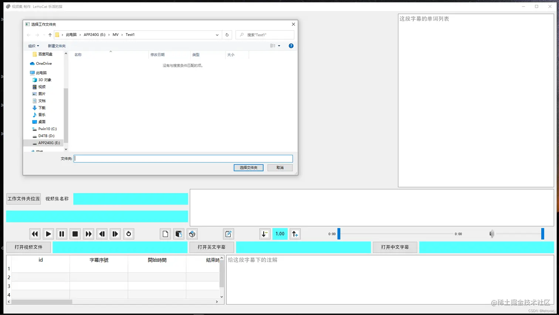559x315 pixels.
Task: Click the dialog back arrow
Action: pyautogui.click(x=29, y=35)
